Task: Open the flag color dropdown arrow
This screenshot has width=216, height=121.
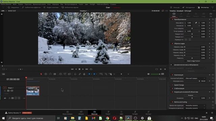Action: 91,74
